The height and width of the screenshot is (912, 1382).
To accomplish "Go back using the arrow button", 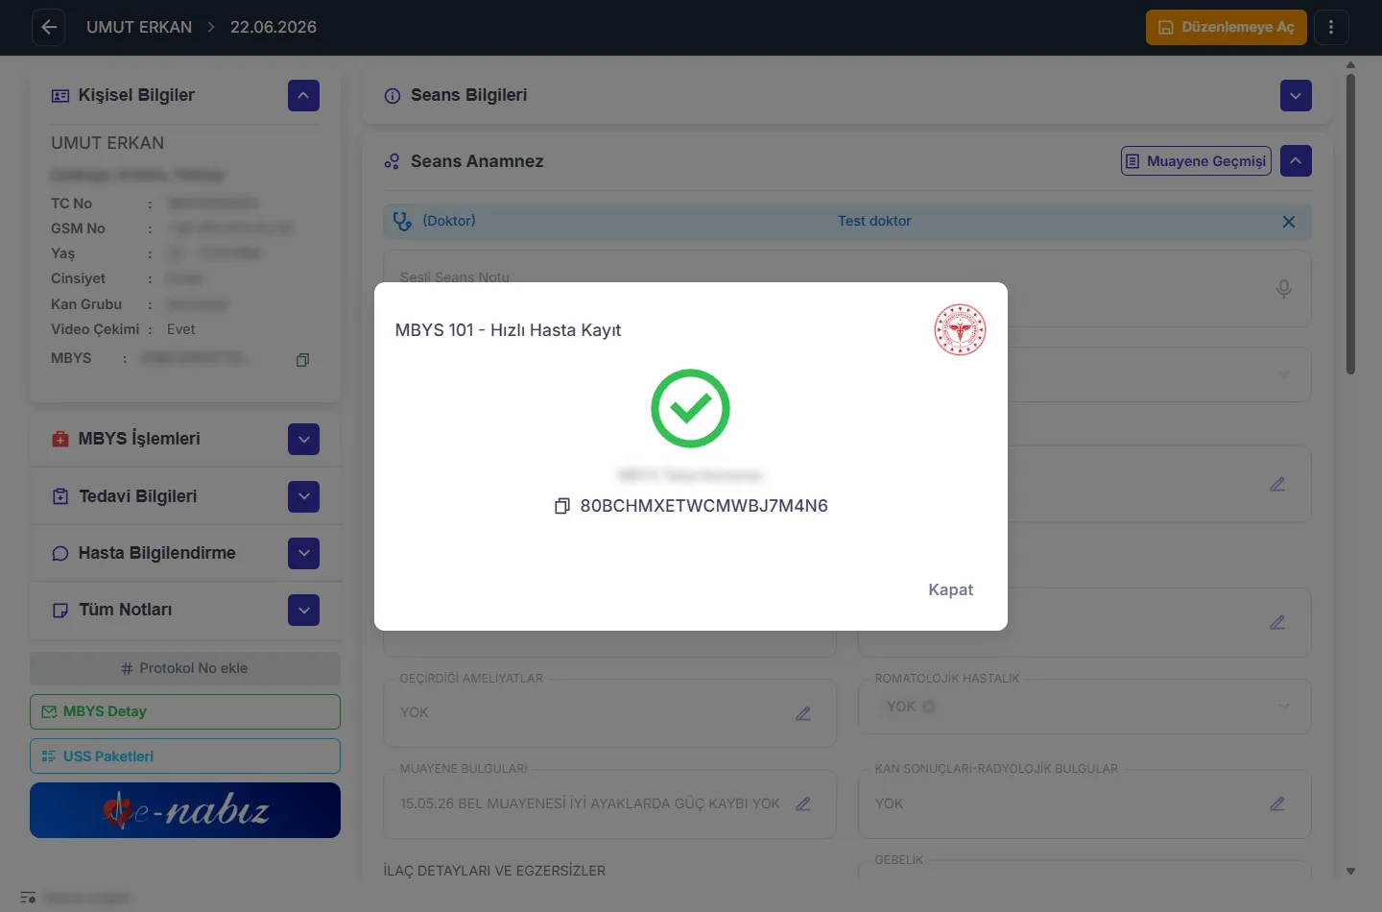I will (x=49, y=27).
